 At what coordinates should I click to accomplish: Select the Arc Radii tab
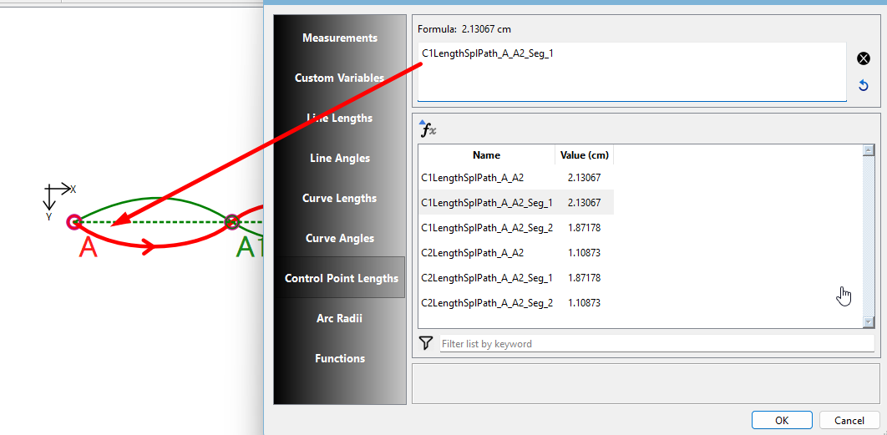tap(339, 318)
